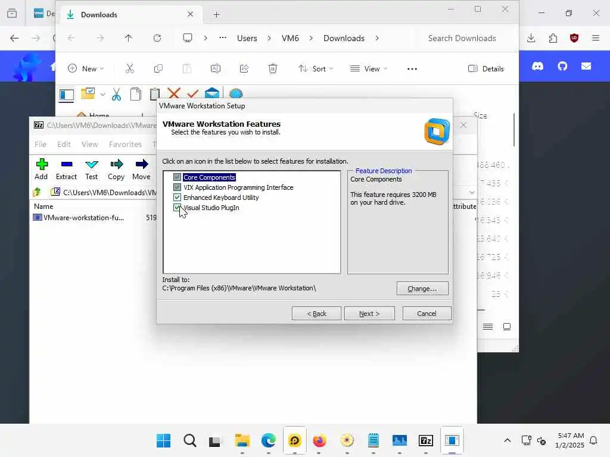This screenshot has height=457, width=610.
Task: Toggle VIX Application Programming Interface checkbox
Action: click(177, 187)
